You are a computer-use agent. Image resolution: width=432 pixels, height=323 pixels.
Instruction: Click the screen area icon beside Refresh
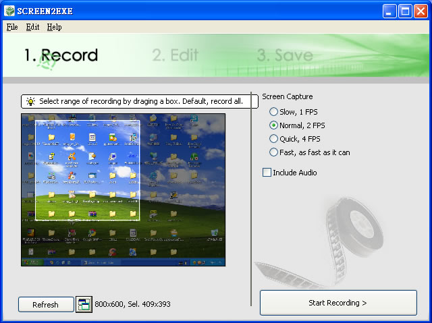[84, 304]
